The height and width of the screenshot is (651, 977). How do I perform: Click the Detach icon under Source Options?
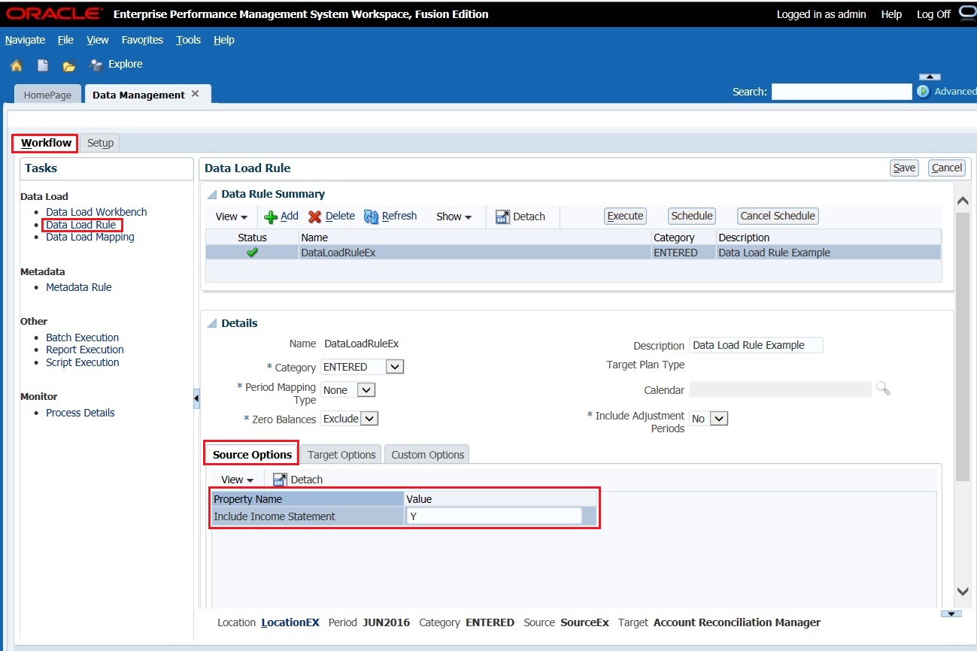pos(280,480)
